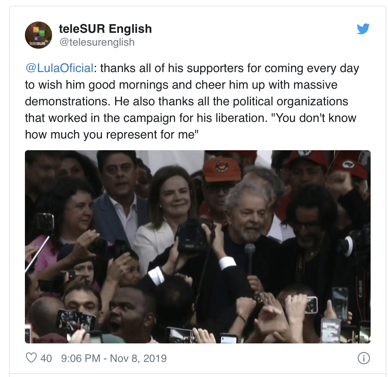Click the orange cap in the photo
Screen dimensions: 388x377
221,169
